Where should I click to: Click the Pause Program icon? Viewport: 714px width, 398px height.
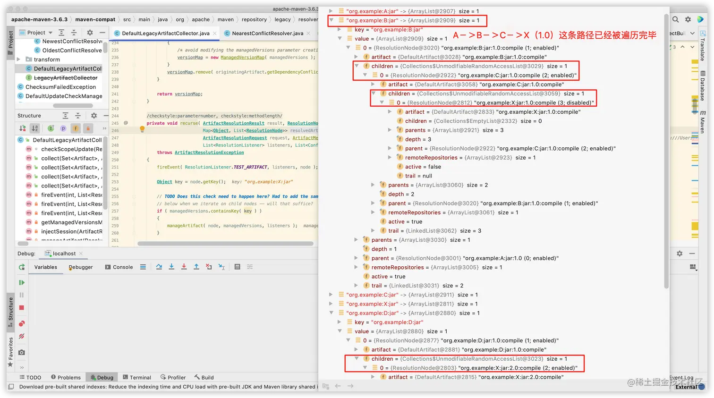point(22,295)
